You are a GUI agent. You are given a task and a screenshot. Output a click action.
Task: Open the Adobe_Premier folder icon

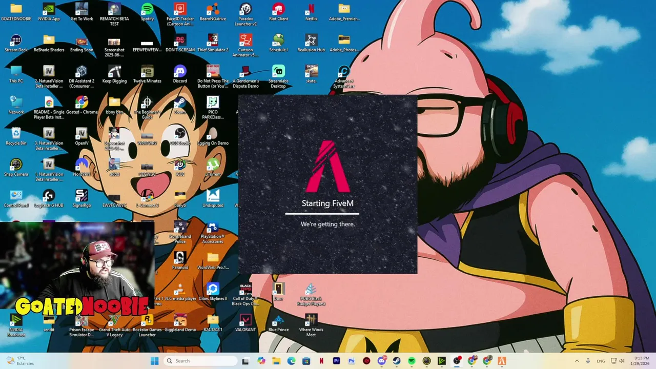(344, 12)
